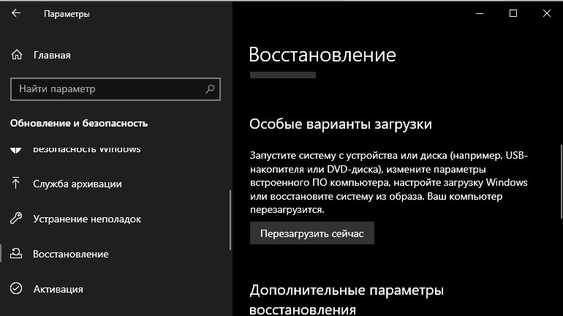Image resolution: width=563 pixels, height=316 pixels.
Task: Click the main content scrollbar
Action: (x=562, y=181)
